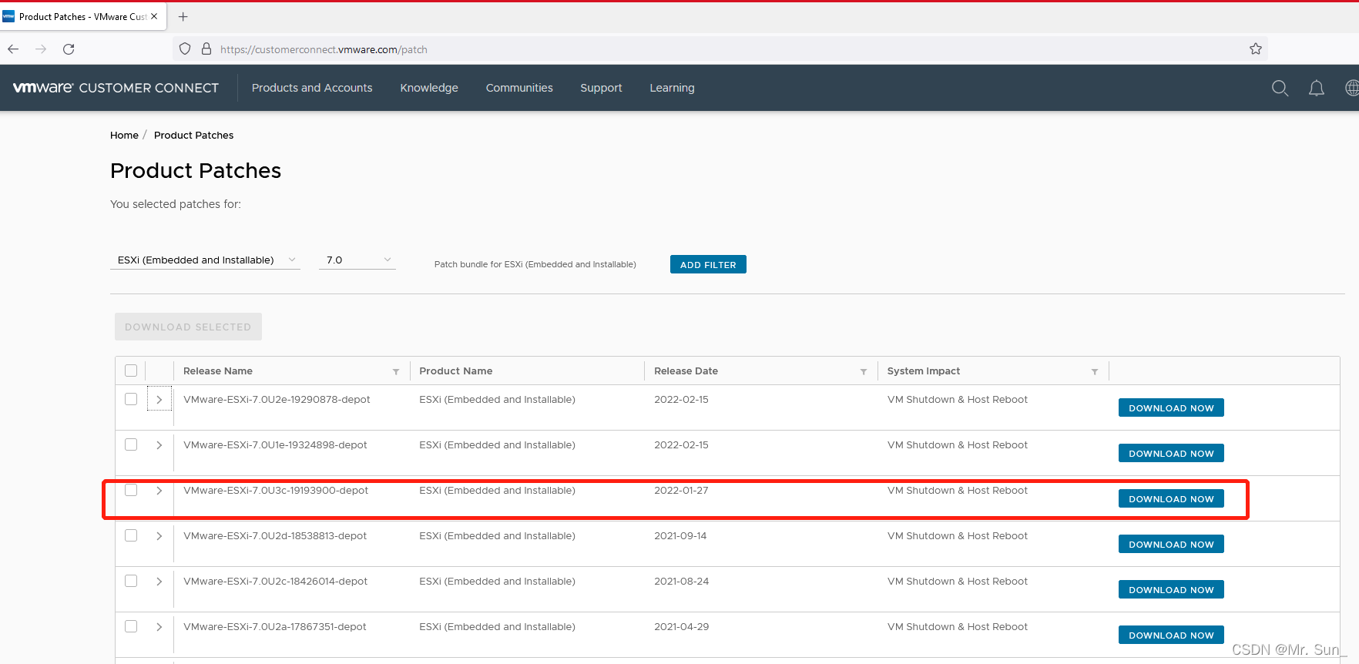Image resolution: width=1359 pixels, height=664 pixels.
Task: Expand the VMware-ESXi-7.0U2a-17867351-depot row
Action: coord(159,626)
